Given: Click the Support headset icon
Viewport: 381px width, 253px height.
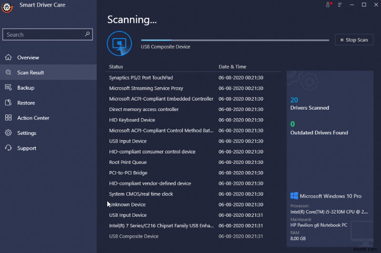Looking at the screenshot, I should 8,148.
